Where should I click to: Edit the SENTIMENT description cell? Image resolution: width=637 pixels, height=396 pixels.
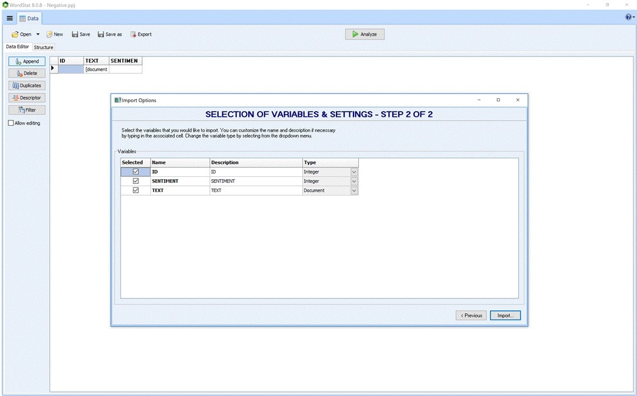[x=256, y=181]
